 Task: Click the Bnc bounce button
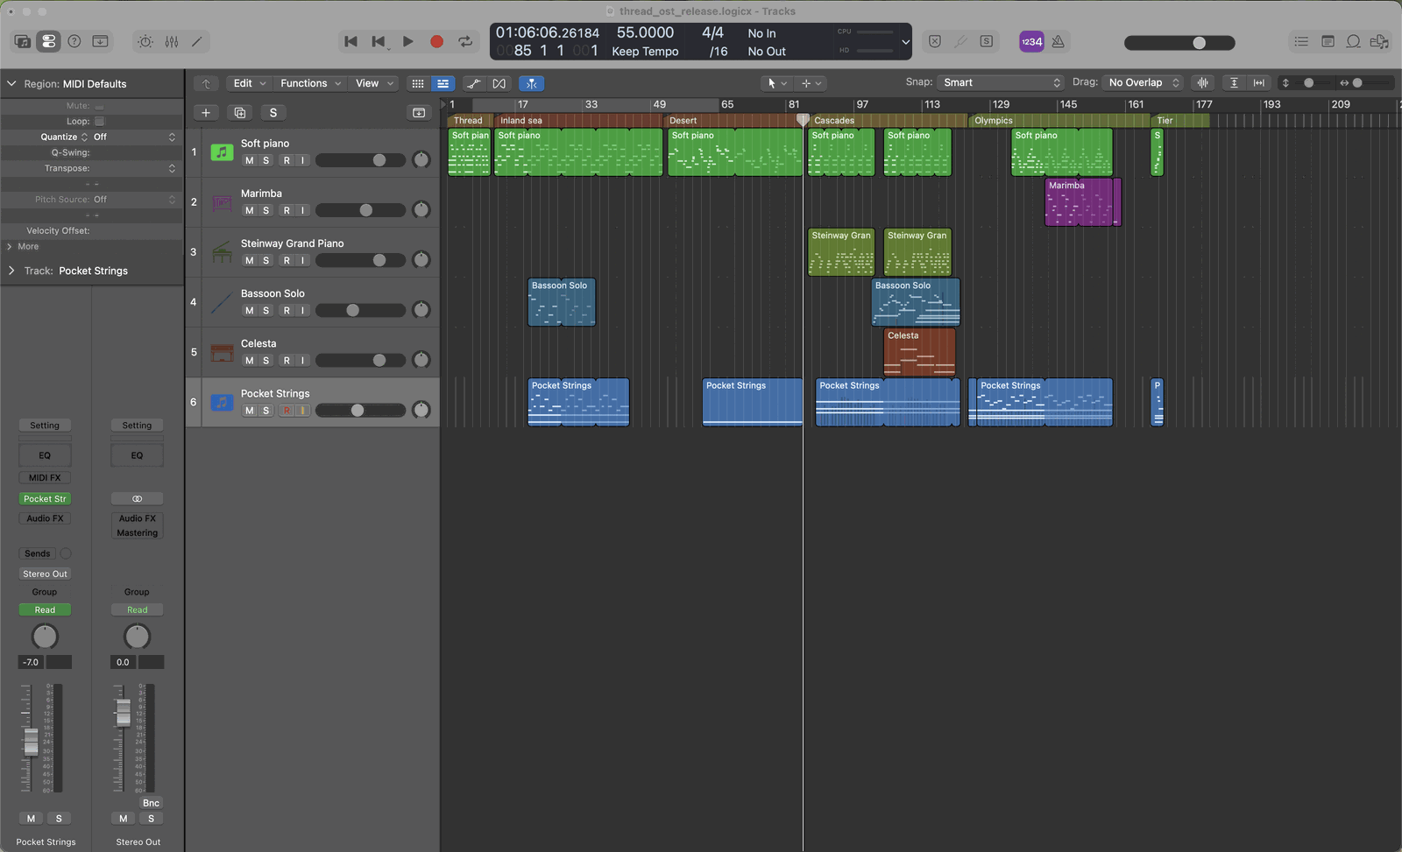point(151,803)
